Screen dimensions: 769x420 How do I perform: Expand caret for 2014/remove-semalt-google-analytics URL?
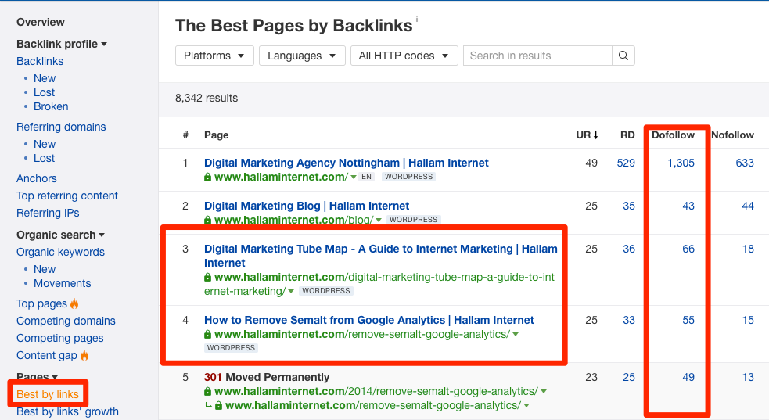[544, 392]
